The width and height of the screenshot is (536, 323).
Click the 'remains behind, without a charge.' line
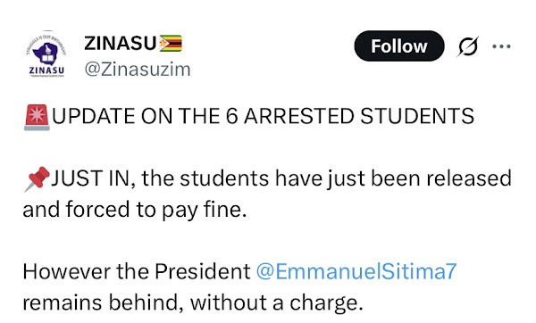coord(193,302)
